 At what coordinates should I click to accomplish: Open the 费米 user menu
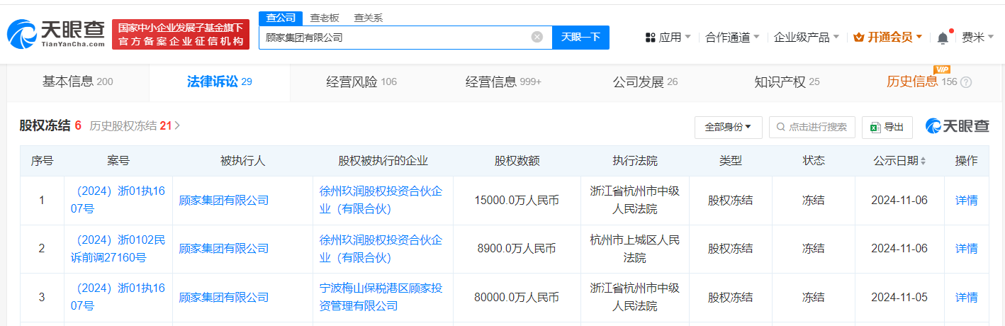[x=978, y=38]
